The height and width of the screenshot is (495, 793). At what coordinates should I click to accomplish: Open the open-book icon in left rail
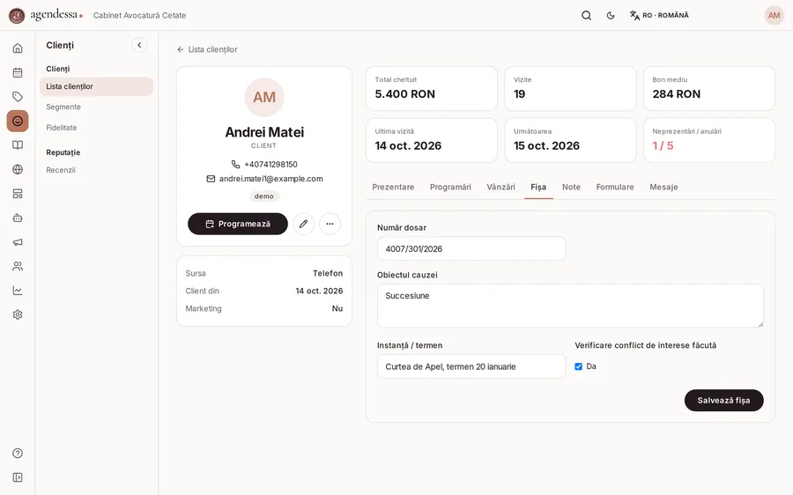coord(18,145)
